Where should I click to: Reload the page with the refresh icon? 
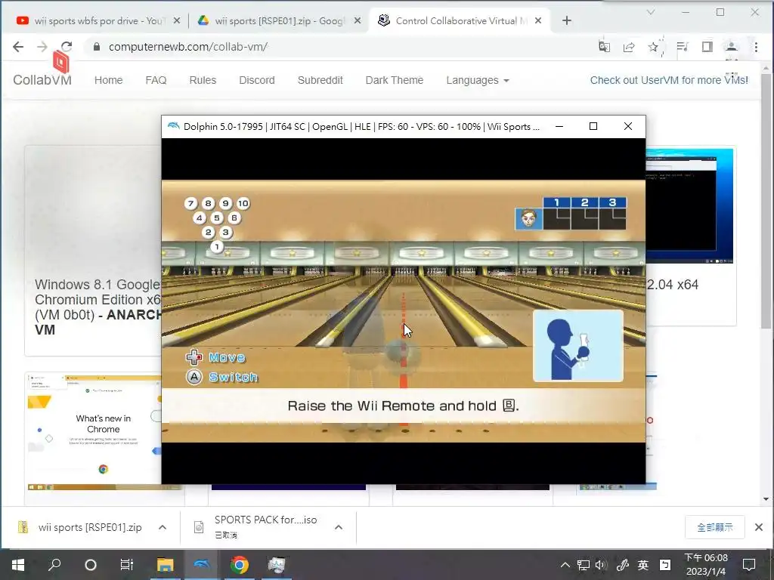click(67, 47)
